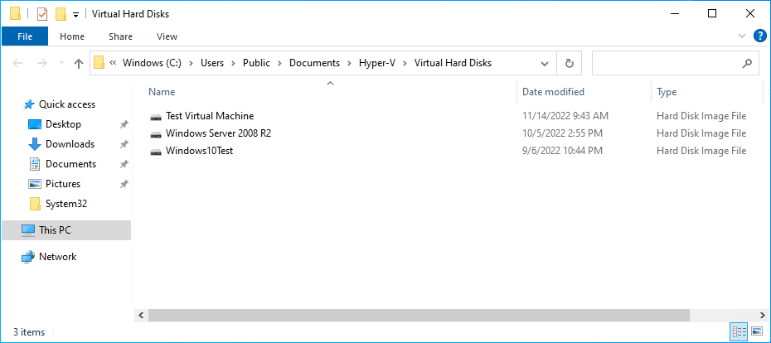Open Customize Quick Access Toolbar dropdown
771x343 pixels.
pos(75,15)
